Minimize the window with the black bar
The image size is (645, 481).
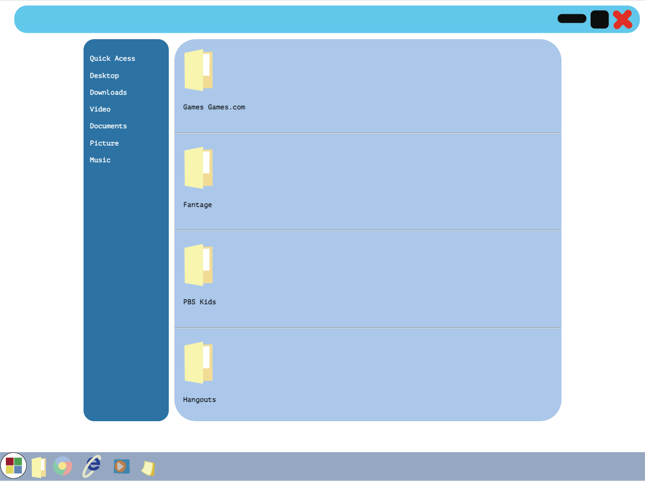(572, 18)
